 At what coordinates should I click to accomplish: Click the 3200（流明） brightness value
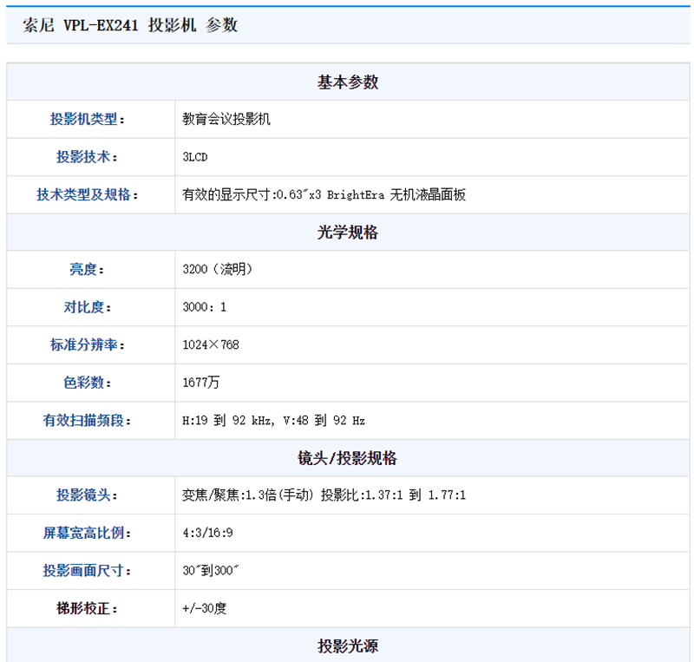(218, 270)
